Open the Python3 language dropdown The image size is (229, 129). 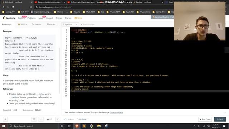coord(70,24)
